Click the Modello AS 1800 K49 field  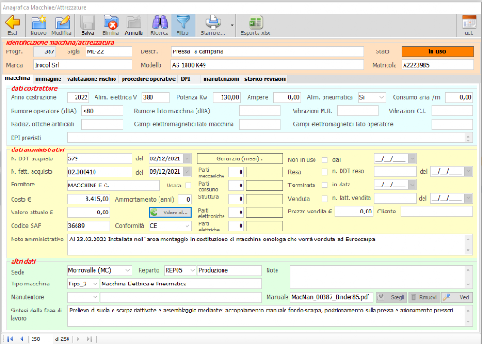[x=268, y=65]
